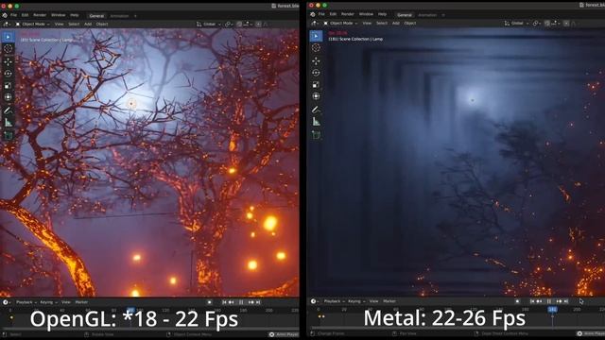Select the Cursor tool in right window

(x=316, y=48)
